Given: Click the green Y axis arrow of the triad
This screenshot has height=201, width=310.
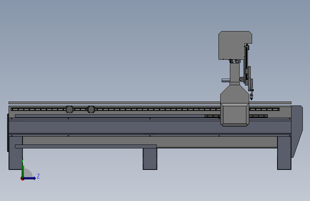Looking at the screenshot, I should coord(23,171).
